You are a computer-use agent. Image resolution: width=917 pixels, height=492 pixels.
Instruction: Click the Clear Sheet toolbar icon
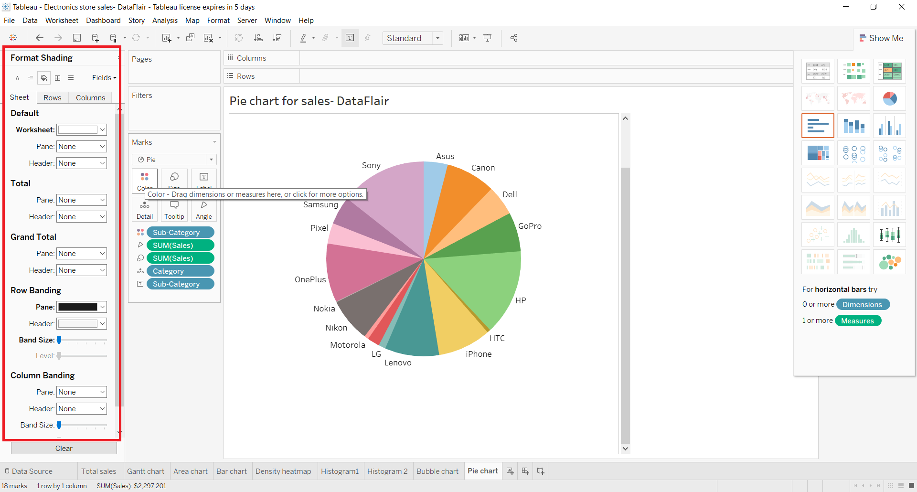pyautogui.click(x=209, y=38)
